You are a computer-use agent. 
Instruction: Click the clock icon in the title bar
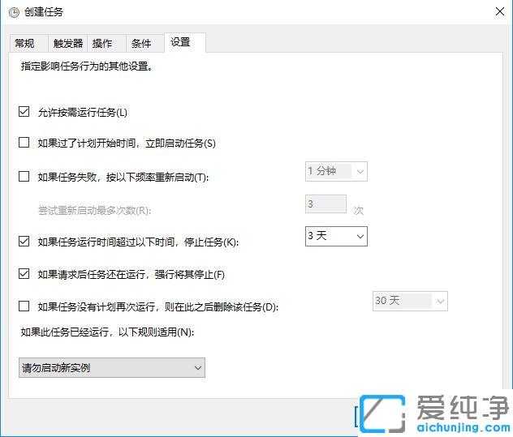(11, 12)
